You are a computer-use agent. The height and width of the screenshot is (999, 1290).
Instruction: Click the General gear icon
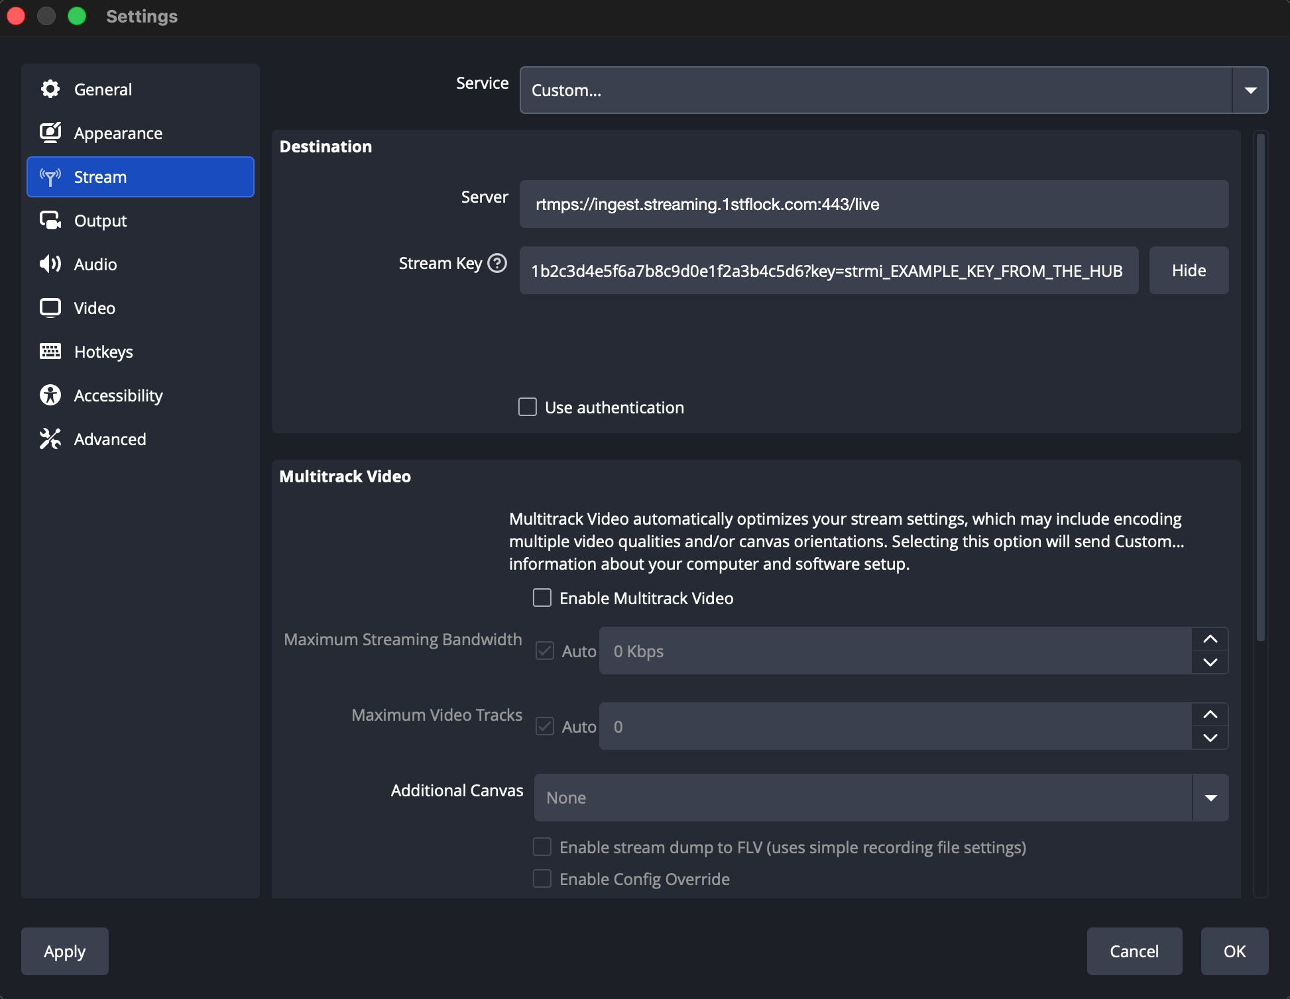(50, 89)
